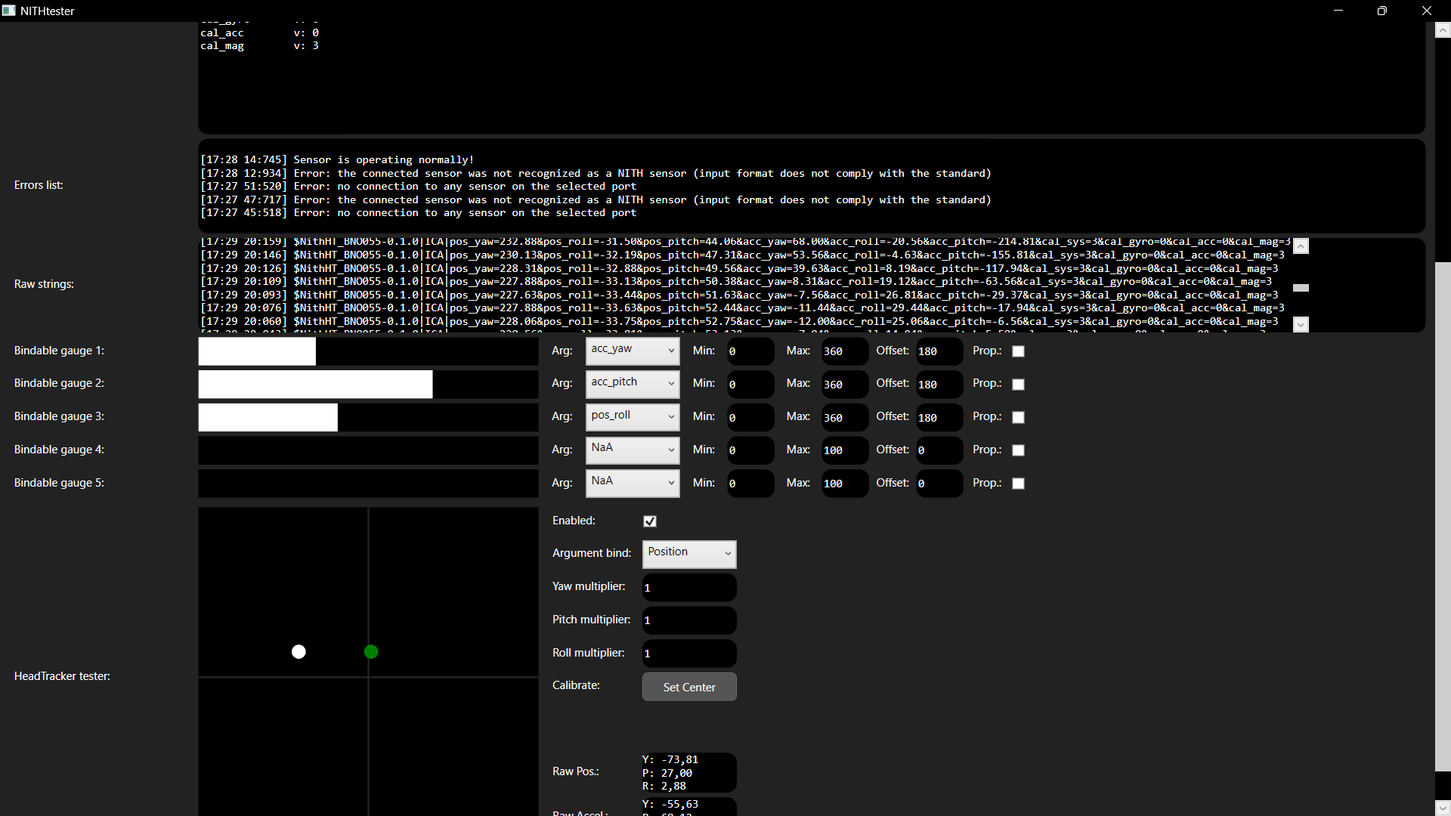Click Min field of Bindable gauge 3
This screenshot has height=816, width=1451.
pyautogui.click(x=750, y=417)
